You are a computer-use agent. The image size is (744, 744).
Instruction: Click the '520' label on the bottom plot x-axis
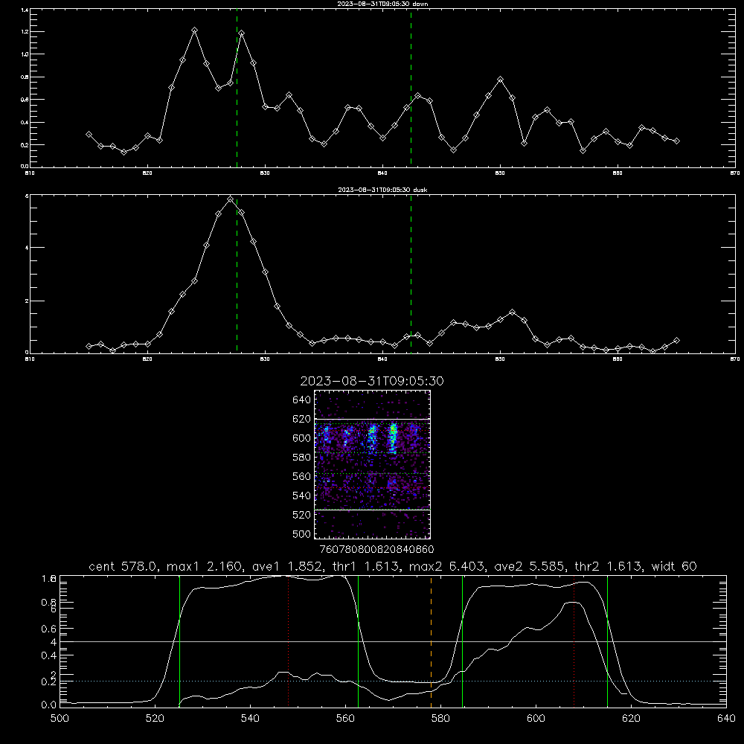click(155, 719)
